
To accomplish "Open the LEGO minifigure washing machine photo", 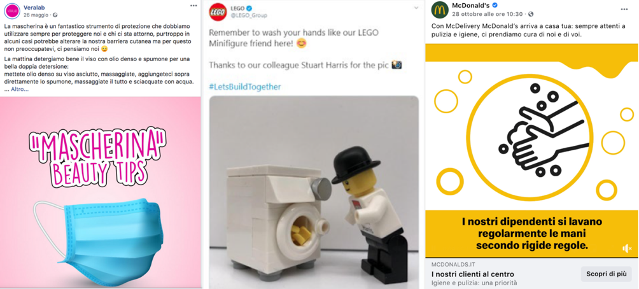I will (x=314, y=191).
